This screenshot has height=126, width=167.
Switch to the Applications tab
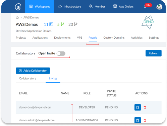click(40, 38)
